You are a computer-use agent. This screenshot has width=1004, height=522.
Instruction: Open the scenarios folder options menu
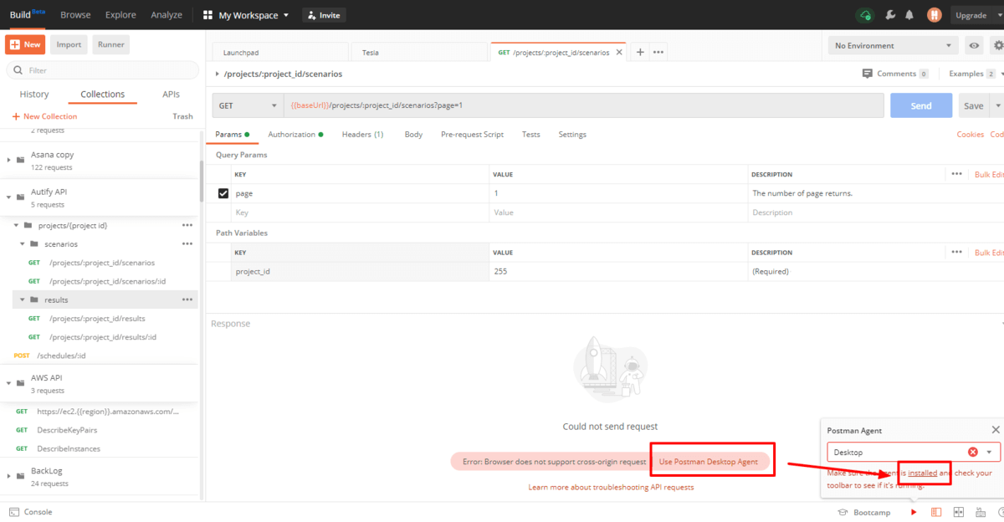187,243
